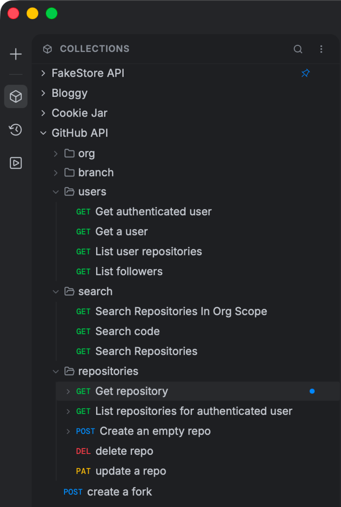
Task: Open the History clock icon in sidebar
Action: pos(16,130)
